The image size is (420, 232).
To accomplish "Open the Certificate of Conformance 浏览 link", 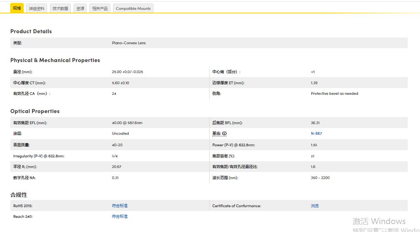I will 314,206.
